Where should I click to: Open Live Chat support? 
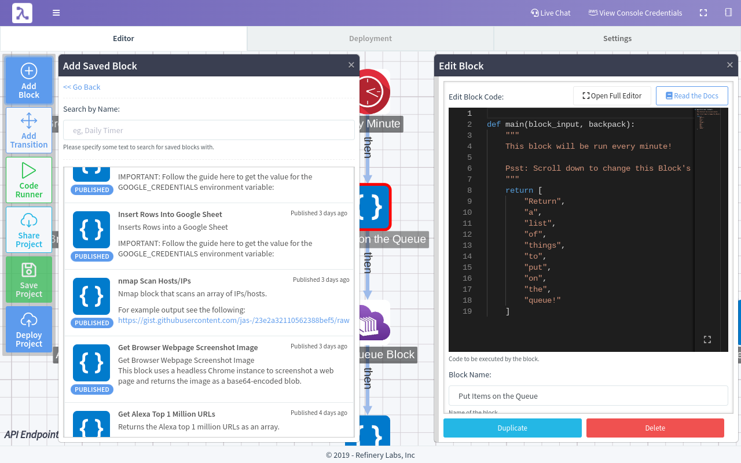551,13
